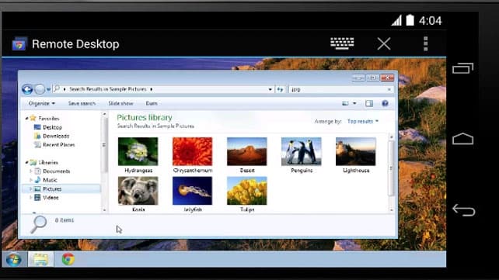Viewport: 499px width, 280px height.
Task: Expand the Documents library
Action: click(31, 171)
